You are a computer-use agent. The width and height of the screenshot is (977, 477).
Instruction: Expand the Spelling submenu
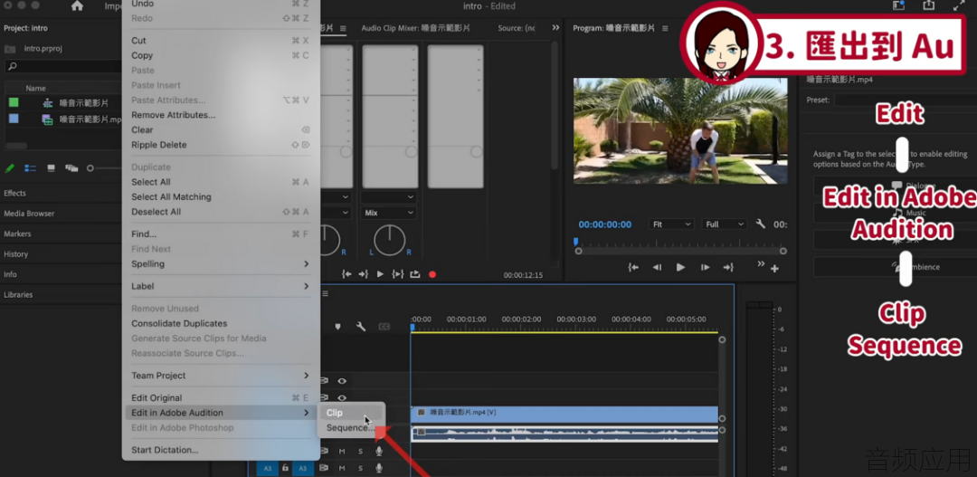(221, 263)
